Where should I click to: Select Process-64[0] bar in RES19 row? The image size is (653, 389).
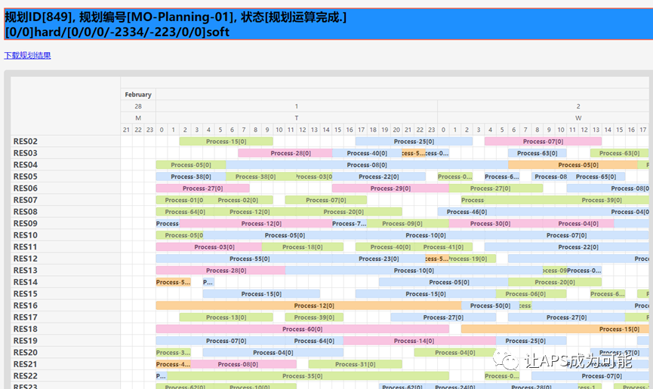pyautogui.click(x=314, y=341)
